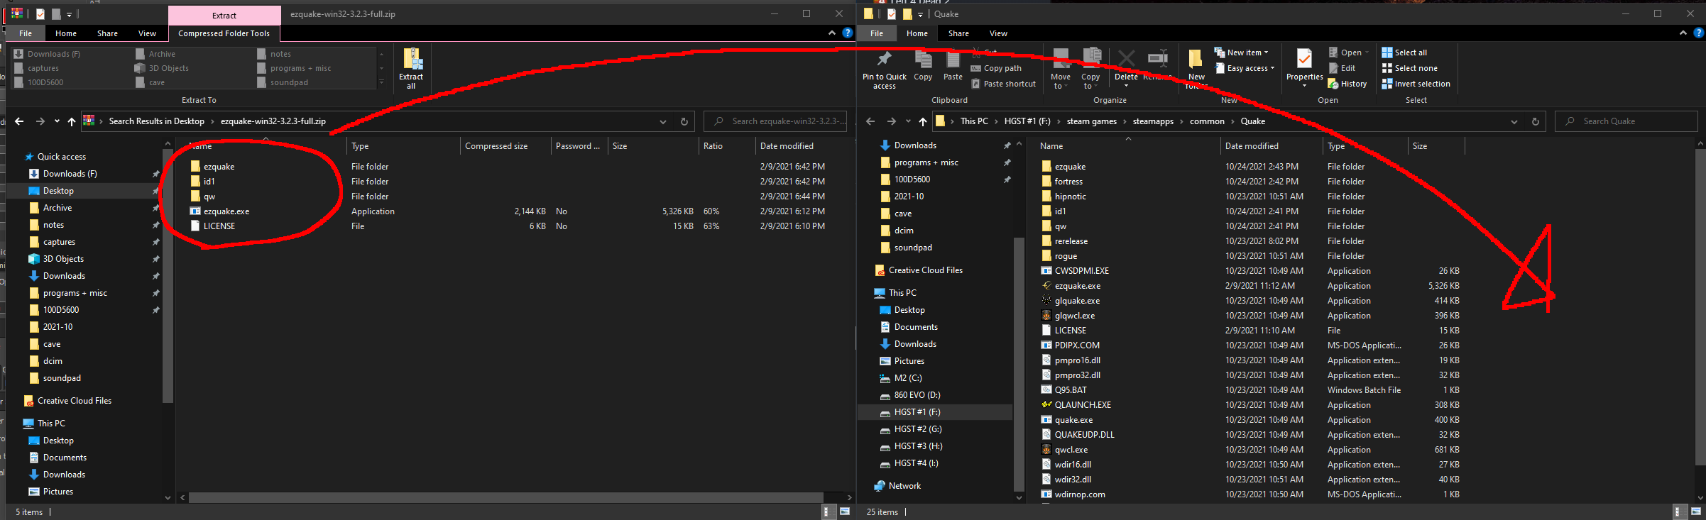The width and height of the screenshot is (1706, 520).
Task: Select QLAUNCH.EXE in the Quake folder
Action: click(x=1083, y=405)
